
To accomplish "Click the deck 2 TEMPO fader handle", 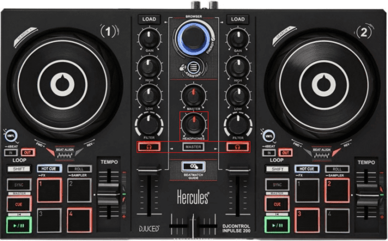I will (x=367, y=195).
